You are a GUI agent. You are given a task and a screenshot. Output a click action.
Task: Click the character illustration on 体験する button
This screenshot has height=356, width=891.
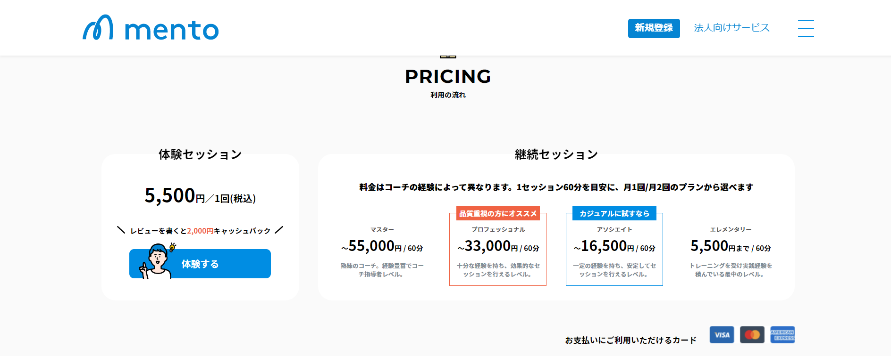pos(157,261)
